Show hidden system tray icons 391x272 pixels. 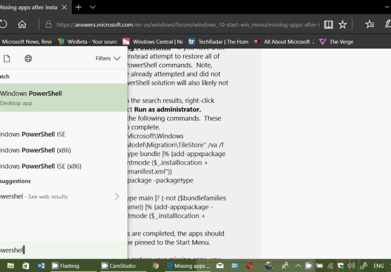pyautogui.click(x=298, y=266)
